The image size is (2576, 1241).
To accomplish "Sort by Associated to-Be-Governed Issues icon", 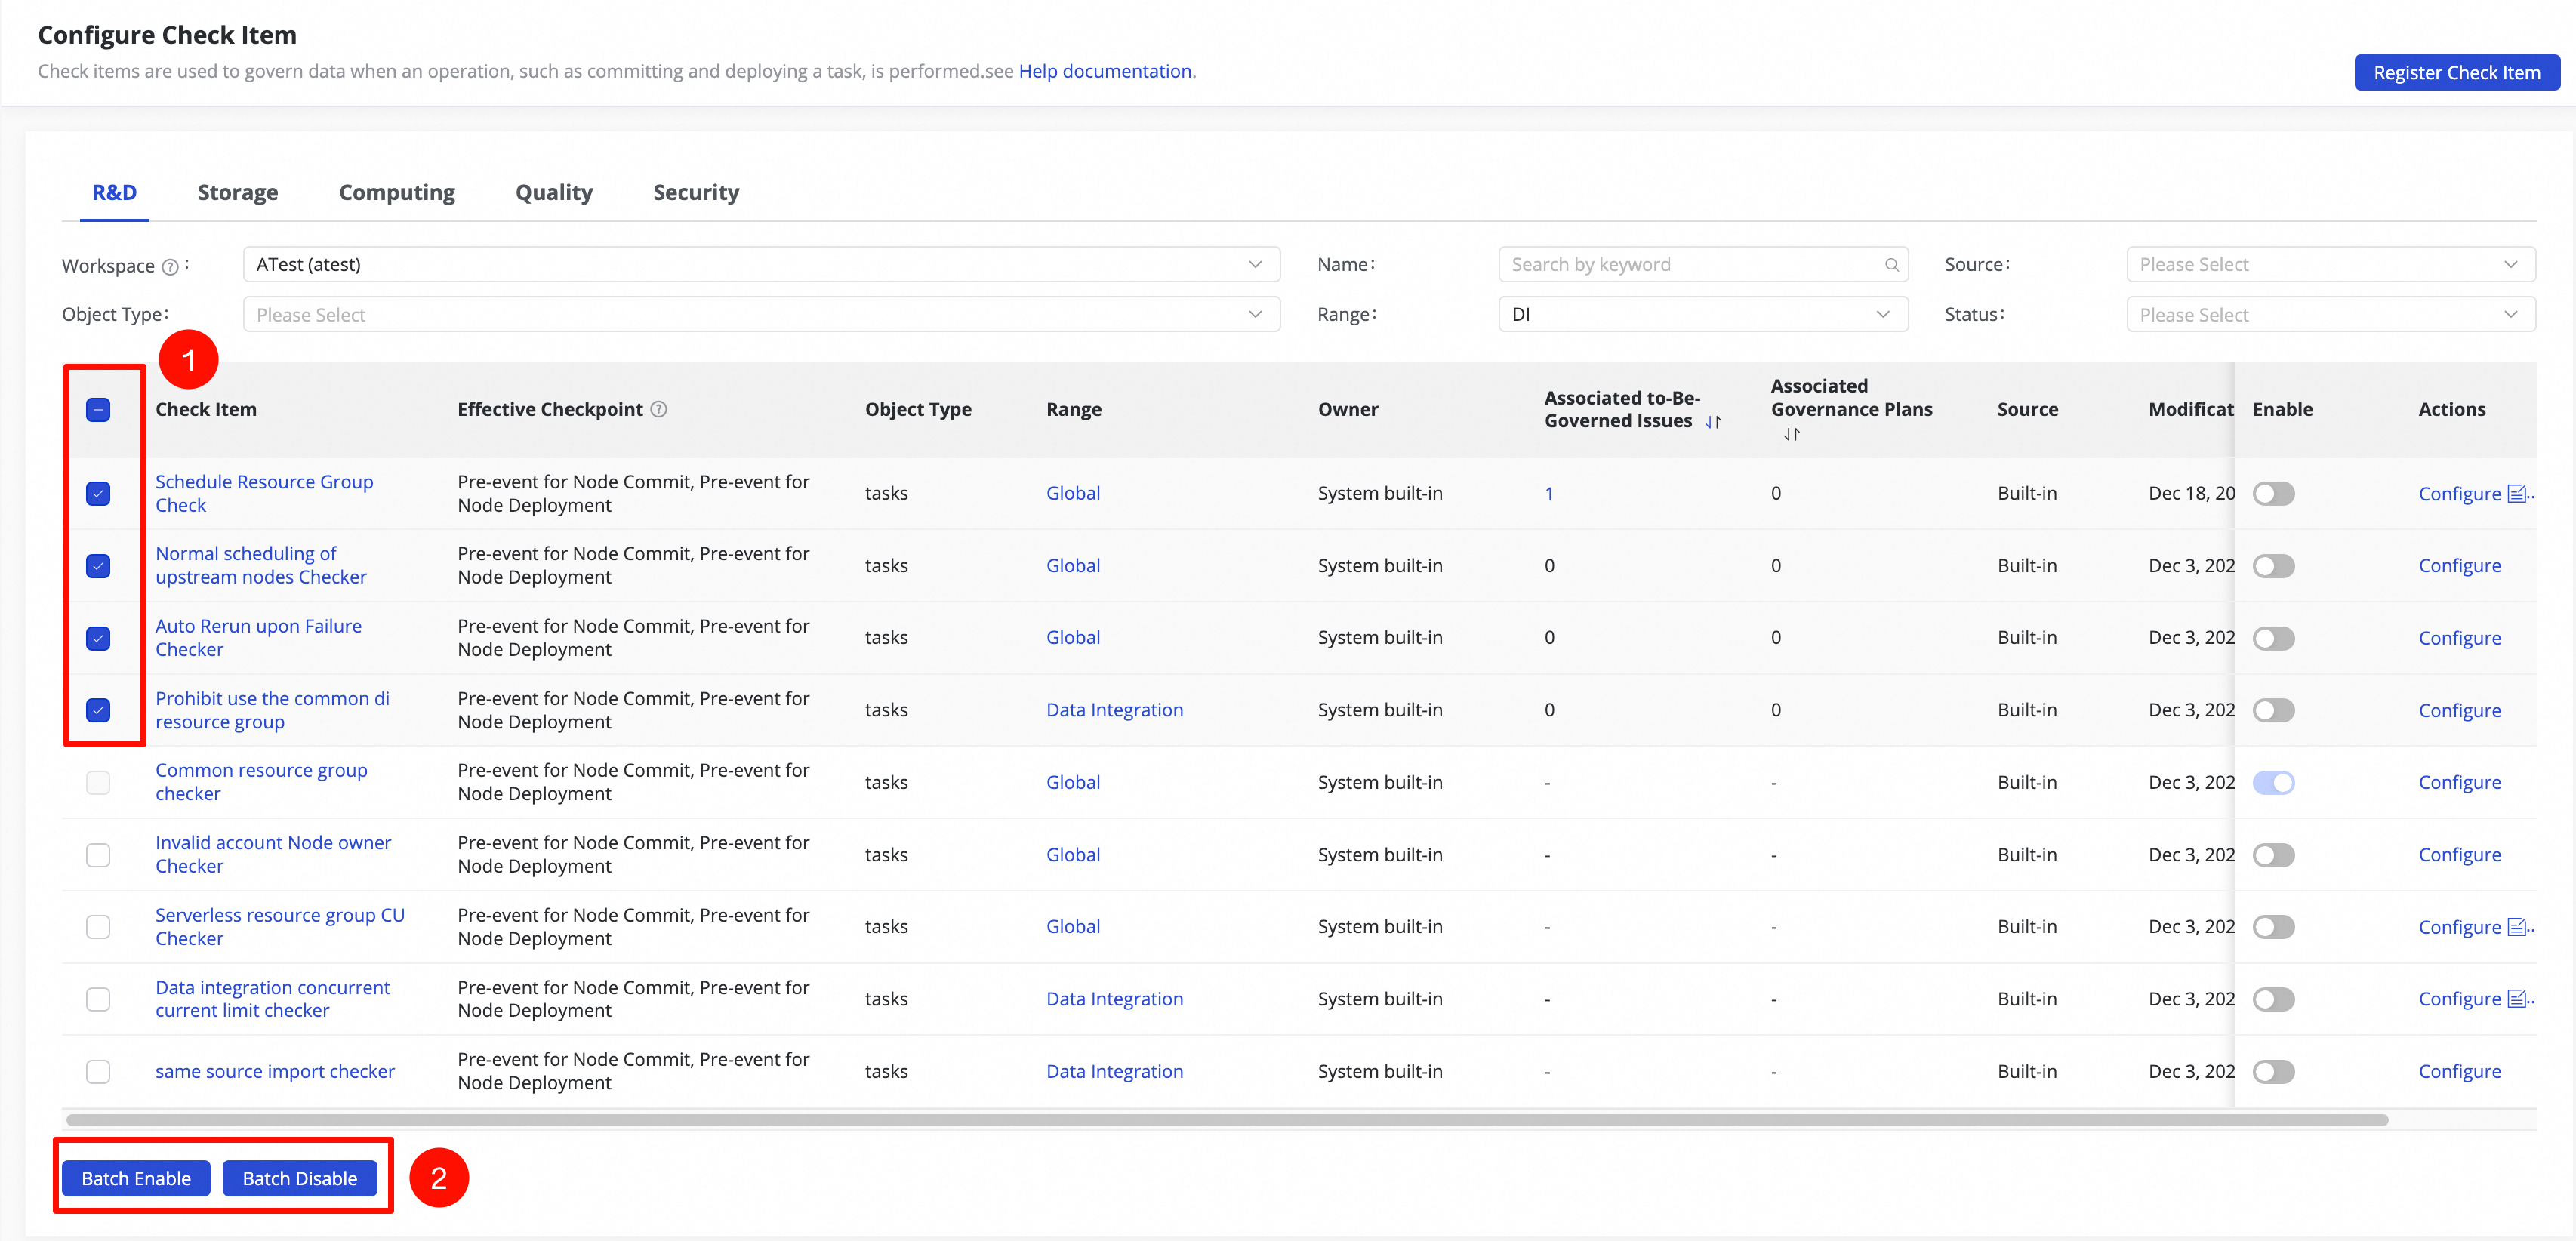I will pos(1713,422).
